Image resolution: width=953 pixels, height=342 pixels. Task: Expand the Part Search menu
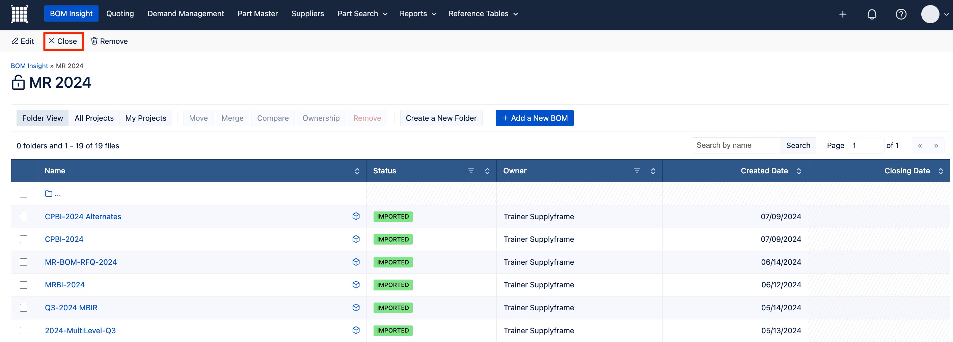coord(362,14)
